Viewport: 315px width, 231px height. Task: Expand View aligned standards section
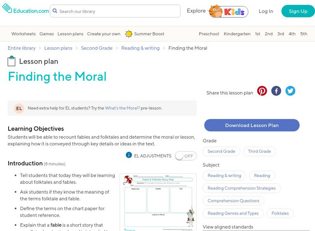[x=228, y=227]
